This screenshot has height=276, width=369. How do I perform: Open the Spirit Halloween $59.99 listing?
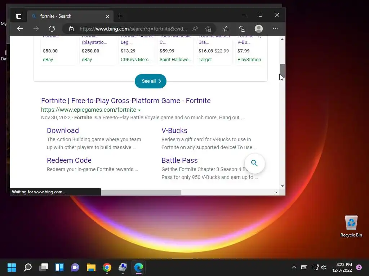[x=175, y=50]
